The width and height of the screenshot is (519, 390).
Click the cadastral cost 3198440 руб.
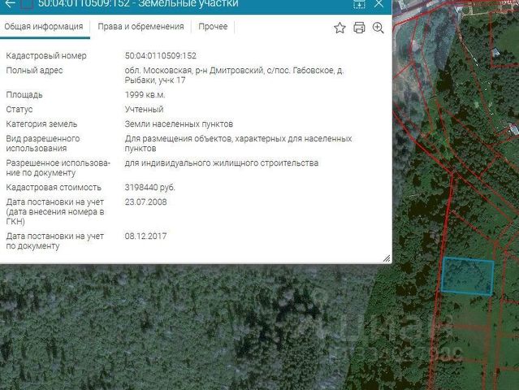(150, 188)
